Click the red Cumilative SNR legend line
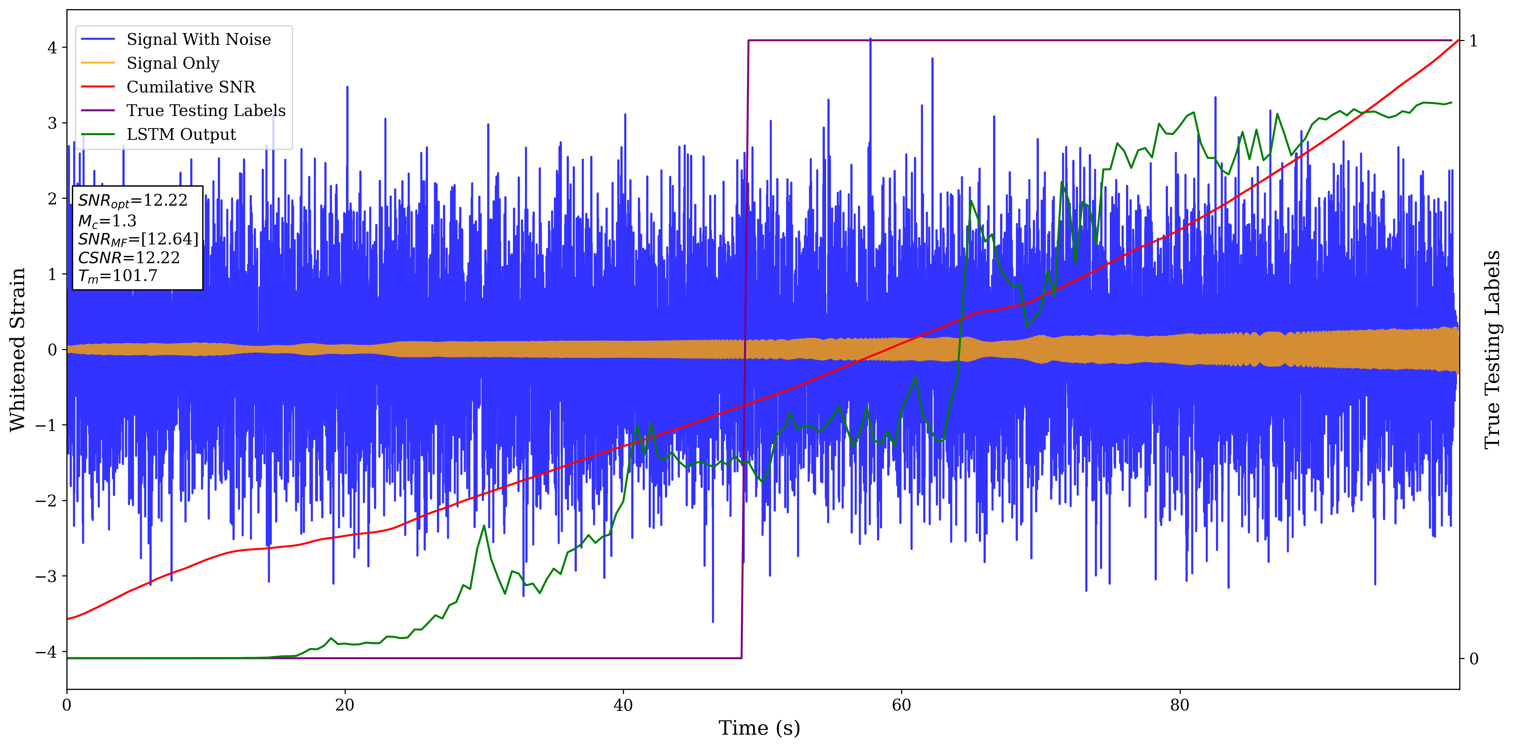Image resolution: width=1513 pixels, height=748 pixels. point(98,87)
